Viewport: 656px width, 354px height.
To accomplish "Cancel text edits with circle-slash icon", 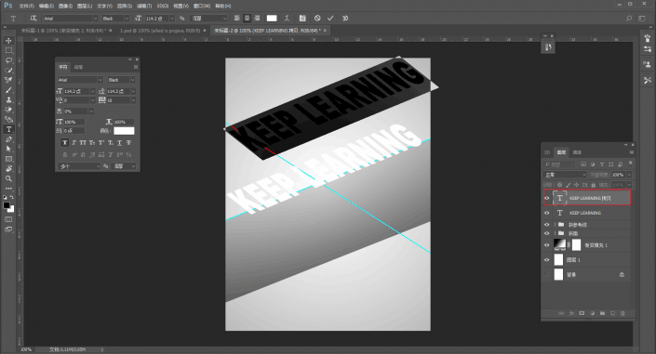I will (317, 19).
